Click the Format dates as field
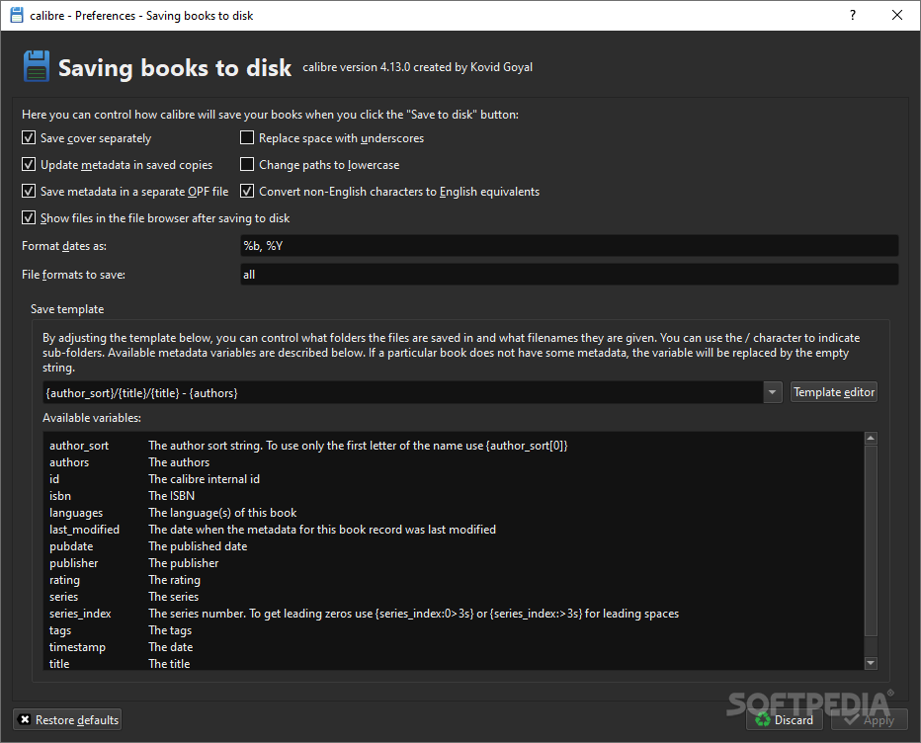Image resolution: width=921 pixels, height=743 pixels. (569, 246)
